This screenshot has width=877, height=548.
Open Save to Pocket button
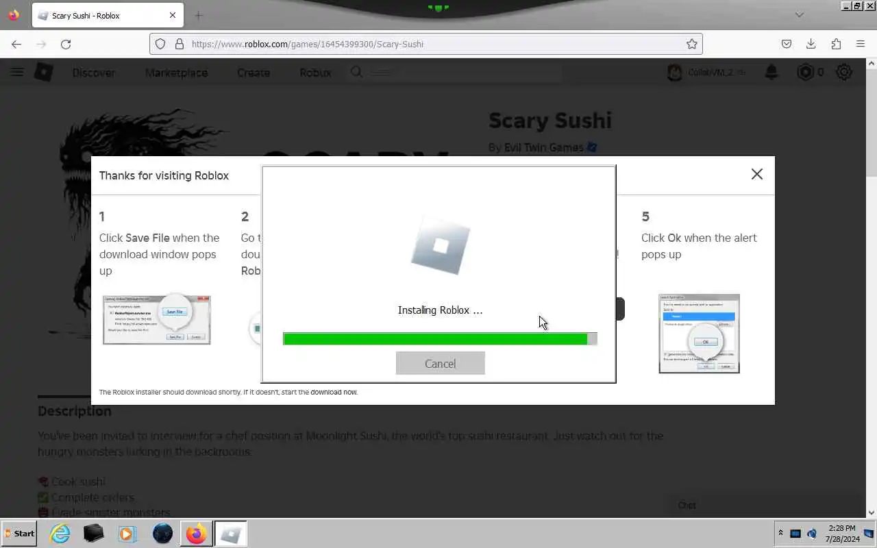(x=787, y=44)
